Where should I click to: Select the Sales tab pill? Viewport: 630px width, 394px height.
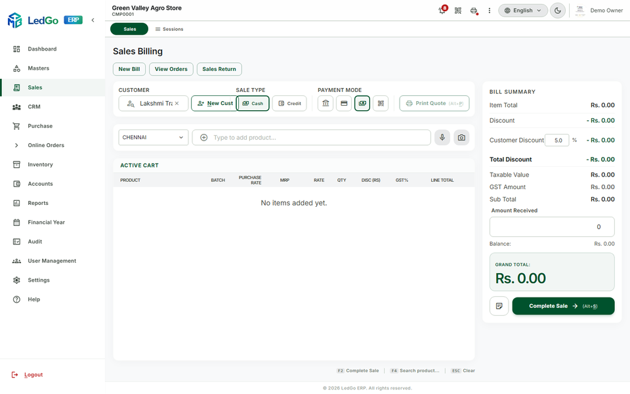[129, 29]
